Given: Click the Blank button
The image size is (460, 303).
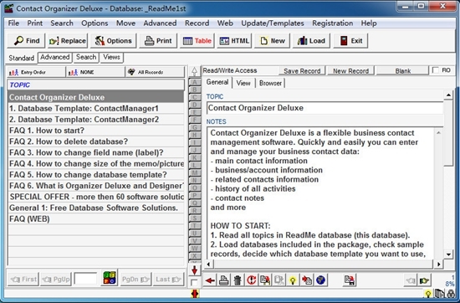Looking at the screenshot, I should [x=402, y=71].
